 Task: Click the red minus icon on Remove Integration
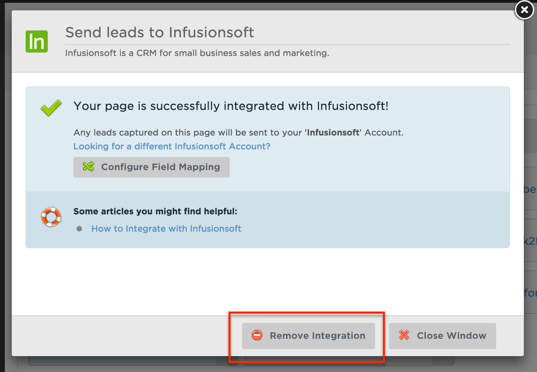257,335
